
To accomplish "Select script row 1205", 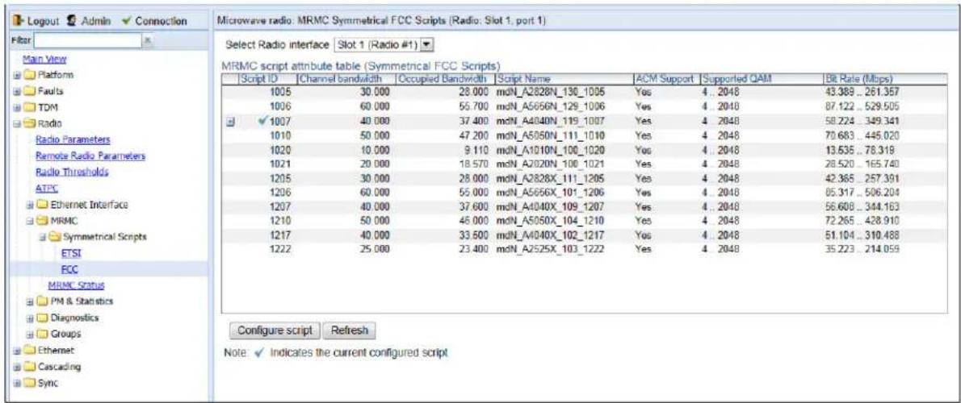I will 584,179.
